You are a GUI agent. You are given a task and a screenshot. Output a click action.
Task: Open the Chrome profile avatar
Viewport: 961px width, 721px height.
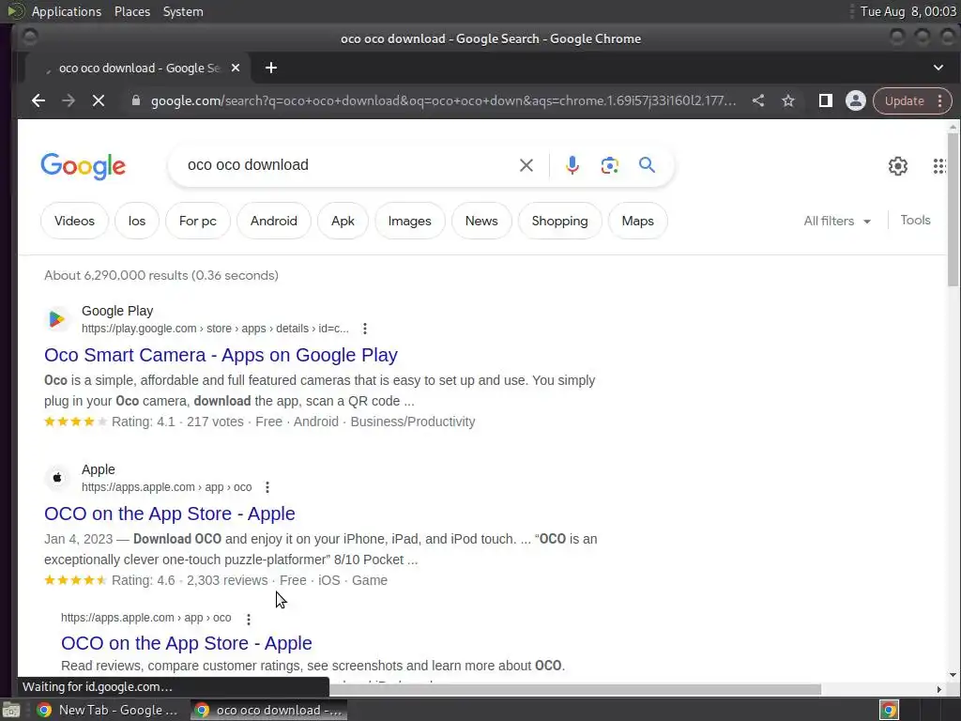pos(856,100)
